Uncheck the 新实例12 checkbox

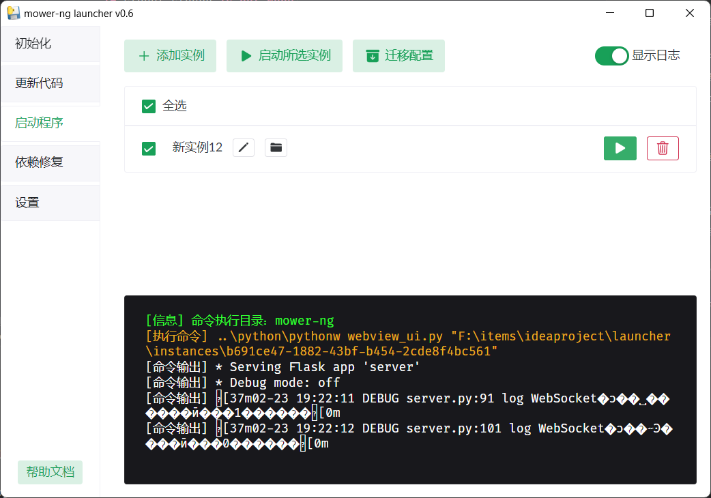(149, 149)
